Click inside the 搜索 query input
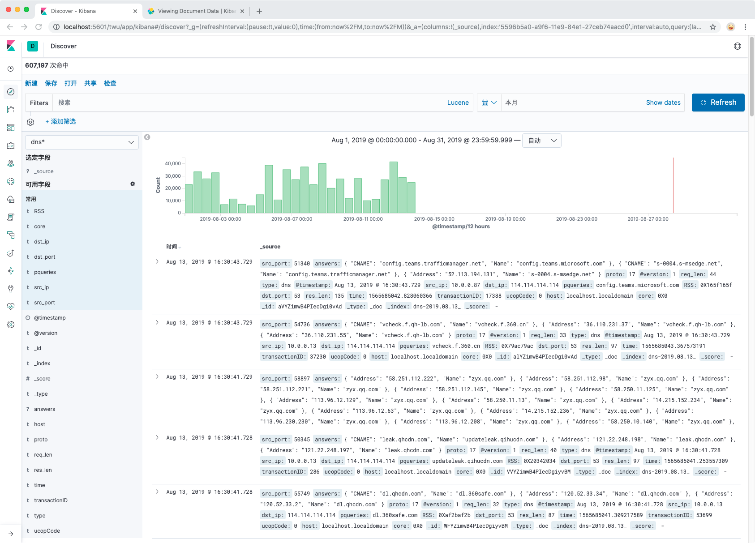This screenshot has width=755, height=543. click(249, 103)
